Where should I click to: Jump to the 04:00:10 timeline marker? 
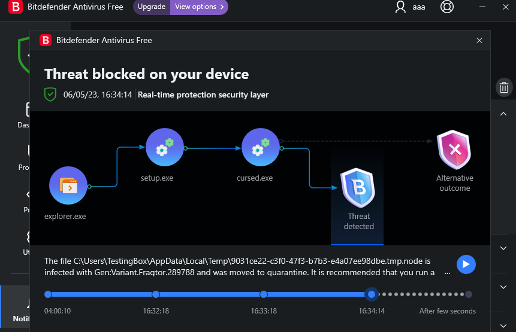(48, 294)
